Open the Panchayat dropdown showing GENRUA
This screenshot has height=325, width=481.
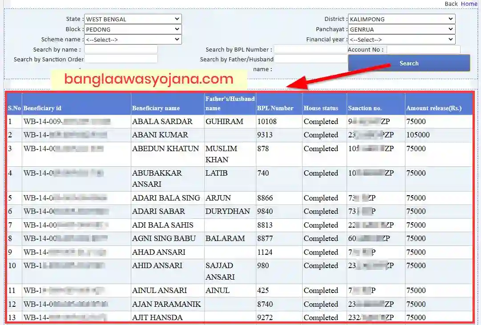point(401,29)
